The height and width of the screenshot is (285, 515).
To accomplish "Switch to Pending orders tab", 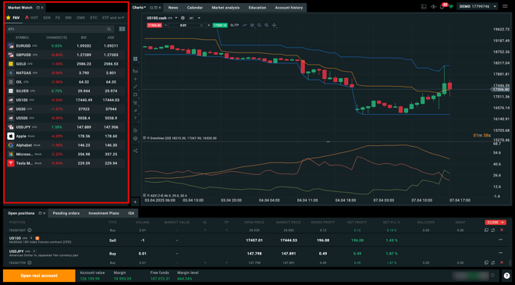I will point(66,213).
